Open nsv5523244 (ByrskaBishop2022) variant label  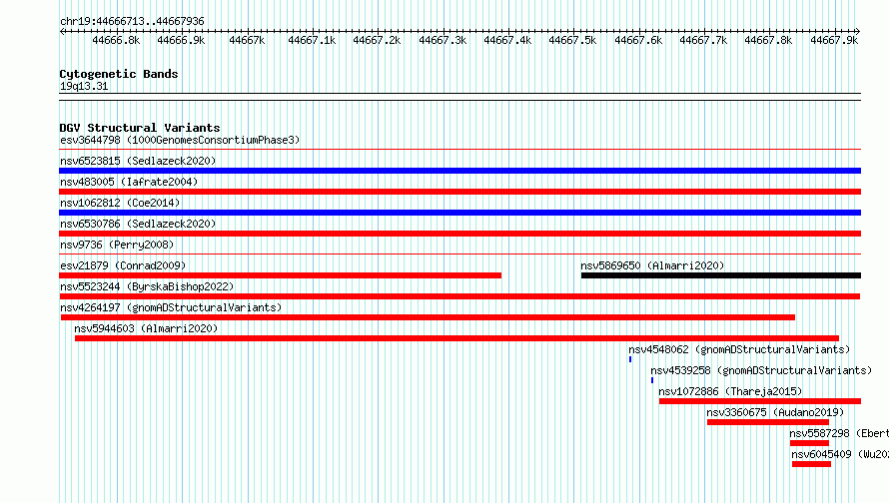147,286
